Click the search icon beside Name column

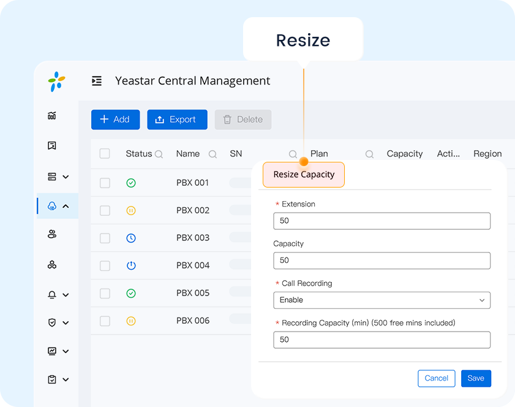(x=212, y=154)
